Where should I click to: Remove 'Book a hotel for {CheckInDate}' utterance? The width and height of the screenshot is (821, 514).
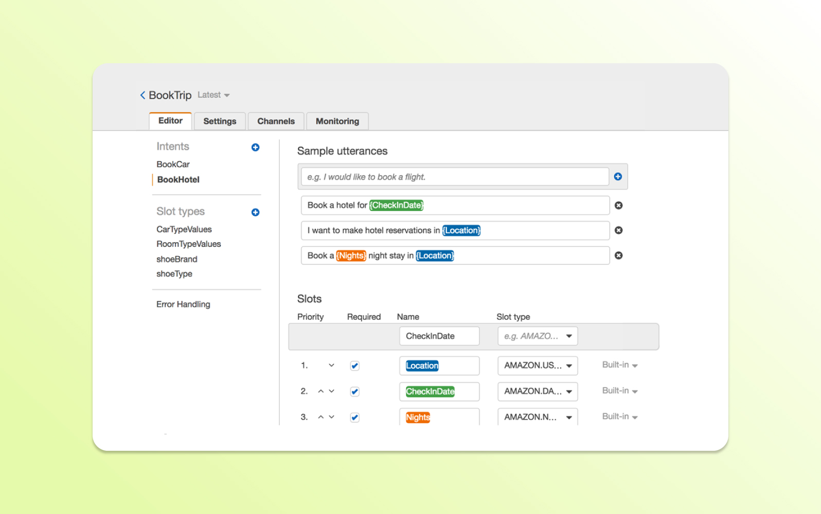tap(619, 205)
